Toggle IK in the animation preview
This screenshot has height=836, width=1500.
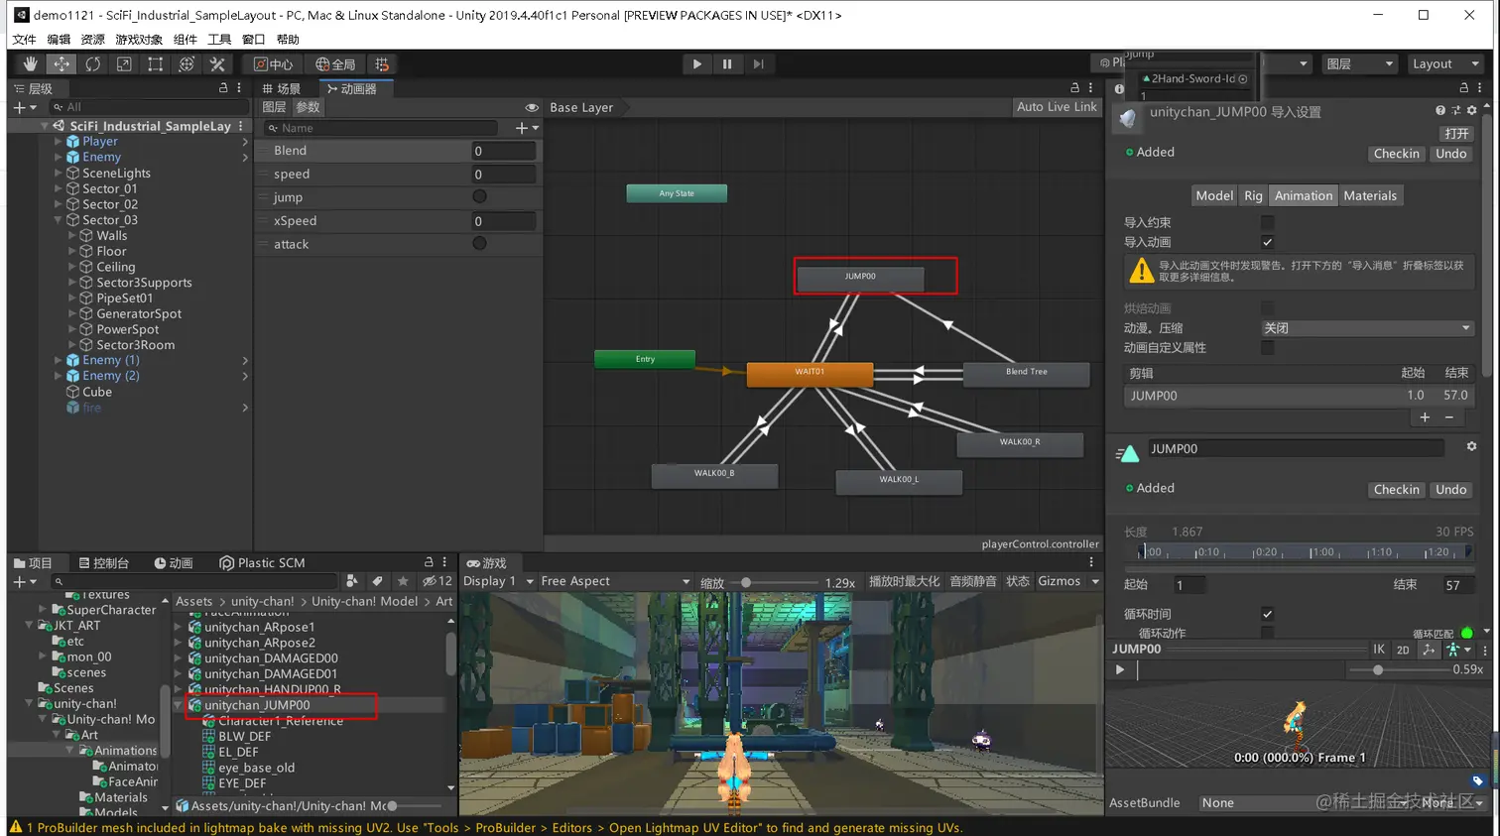pyautogui.click(x=1379, y=650)
